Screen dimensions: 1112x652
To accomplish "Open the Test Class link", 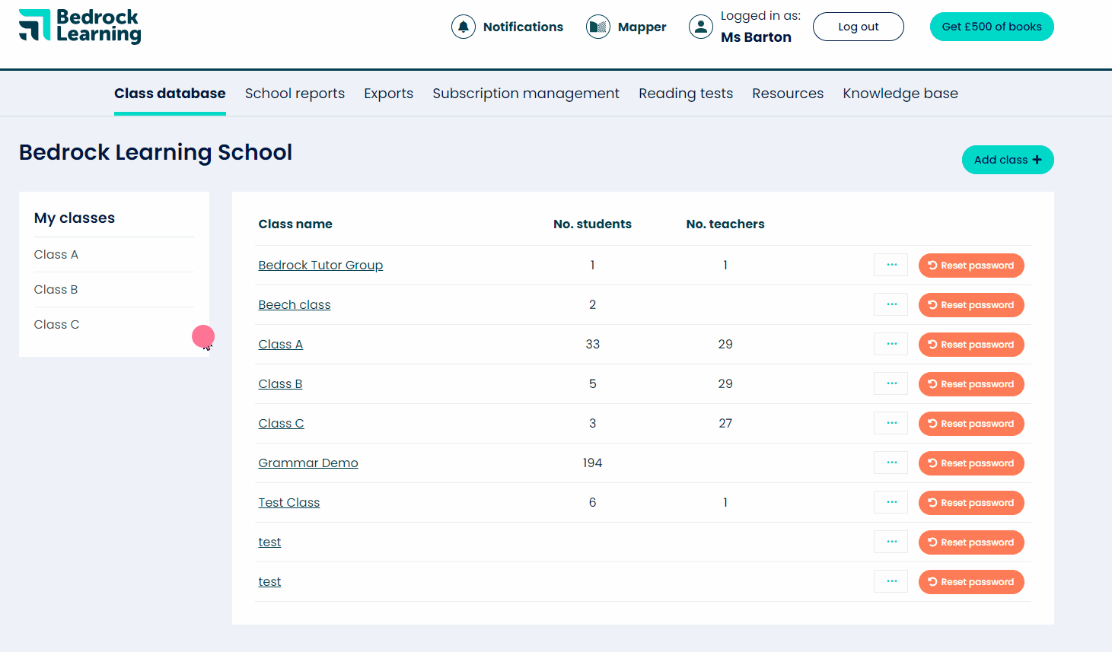I will click(x=289, y=502).
